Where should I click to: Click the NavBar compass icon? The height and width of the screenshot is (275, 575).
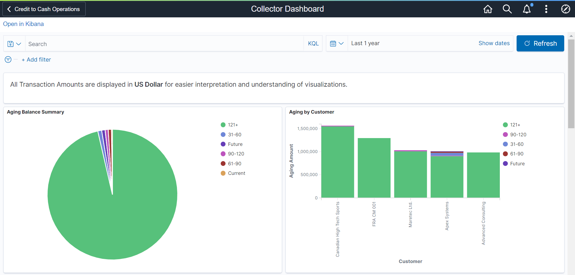pyautogui.click(x=566, y=9)
